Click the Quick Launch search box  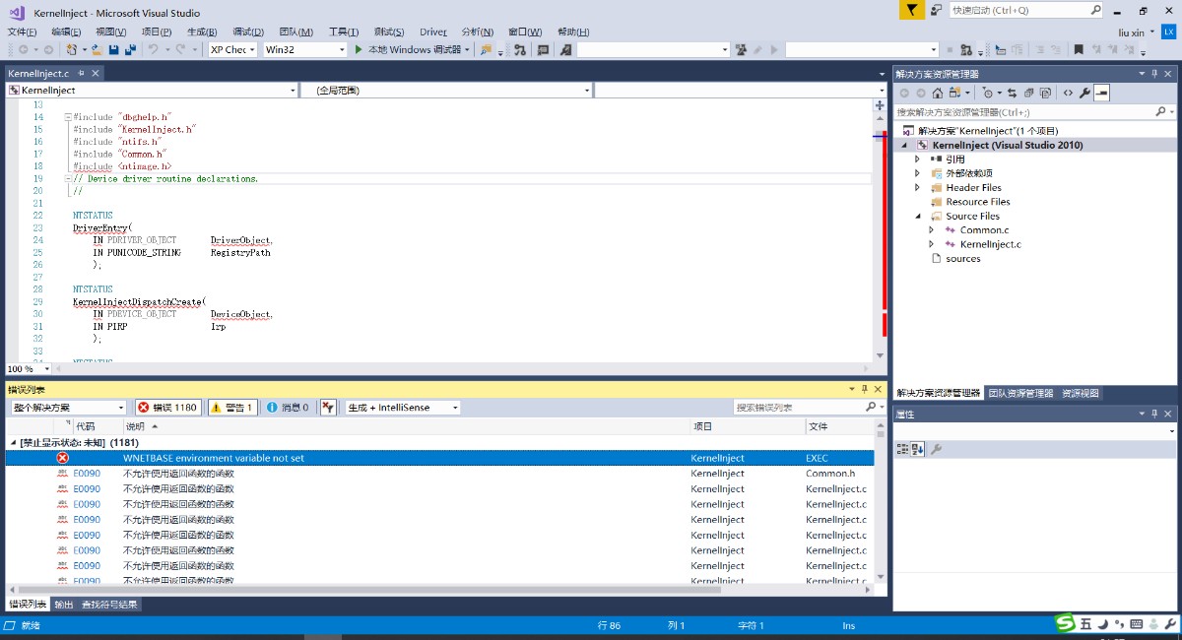(x=1025, y=10)
